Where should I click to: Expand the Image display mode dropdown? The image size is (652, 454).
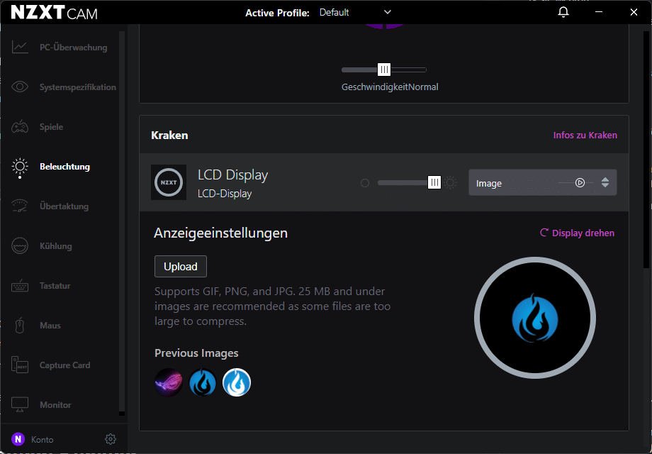tap(605, 182)
